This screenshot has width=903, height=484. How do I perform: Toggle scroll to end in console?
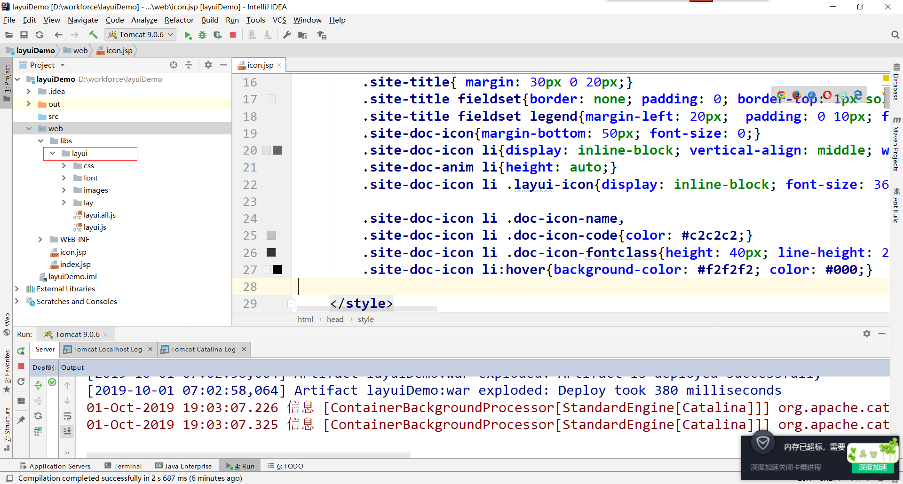tap(67, 431)
